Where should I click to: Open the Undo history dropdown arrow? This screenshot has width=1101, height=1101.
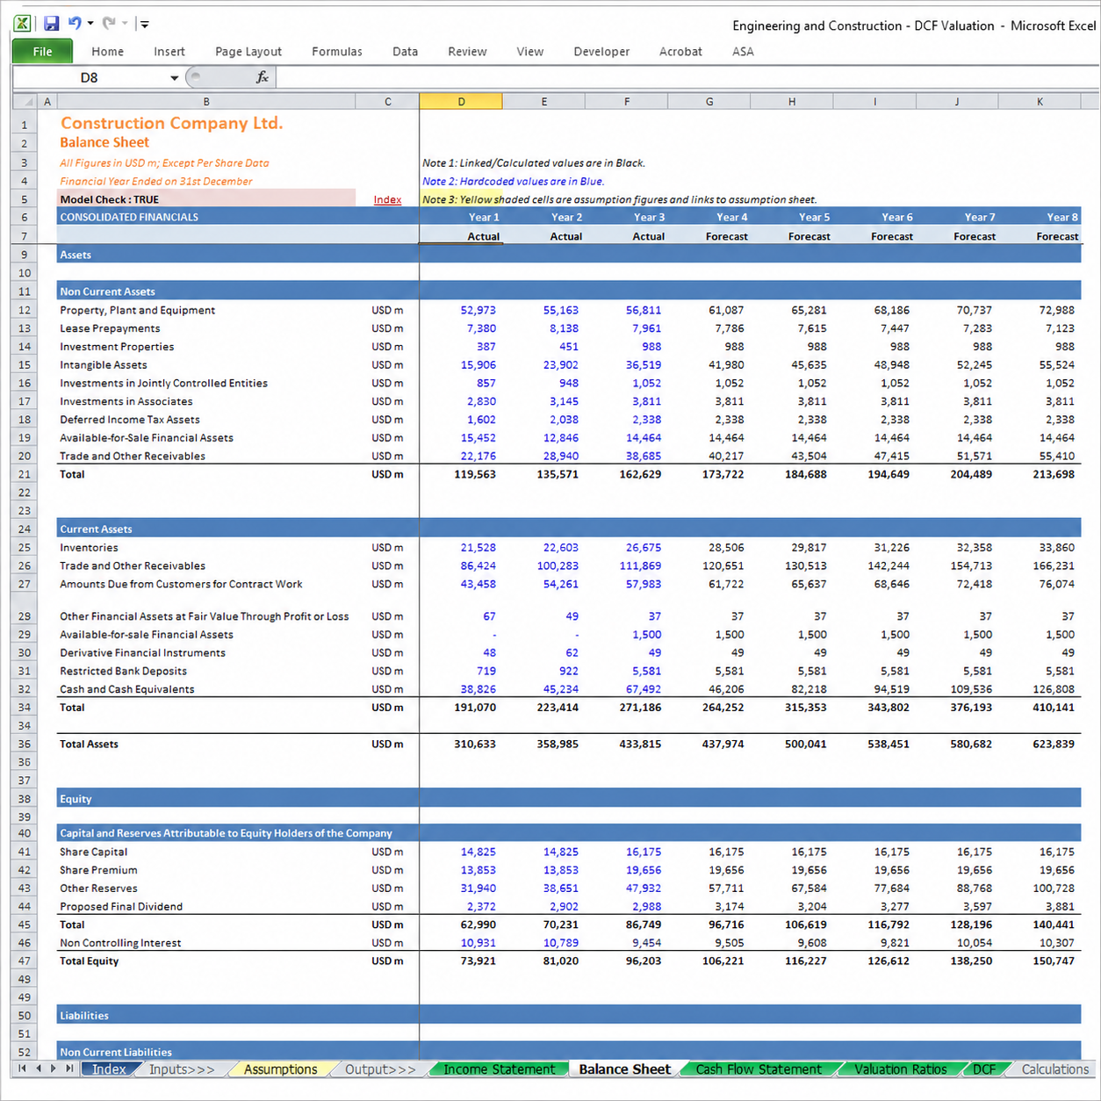click(90, 24)
